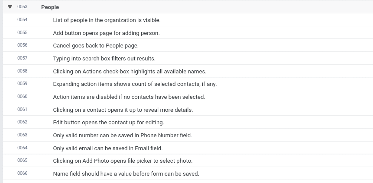Image resolution: width=373 pixels, height=183 pixels.
Task: Open 'Clicking on Add Photo' test case
Action: pos(123,161)
